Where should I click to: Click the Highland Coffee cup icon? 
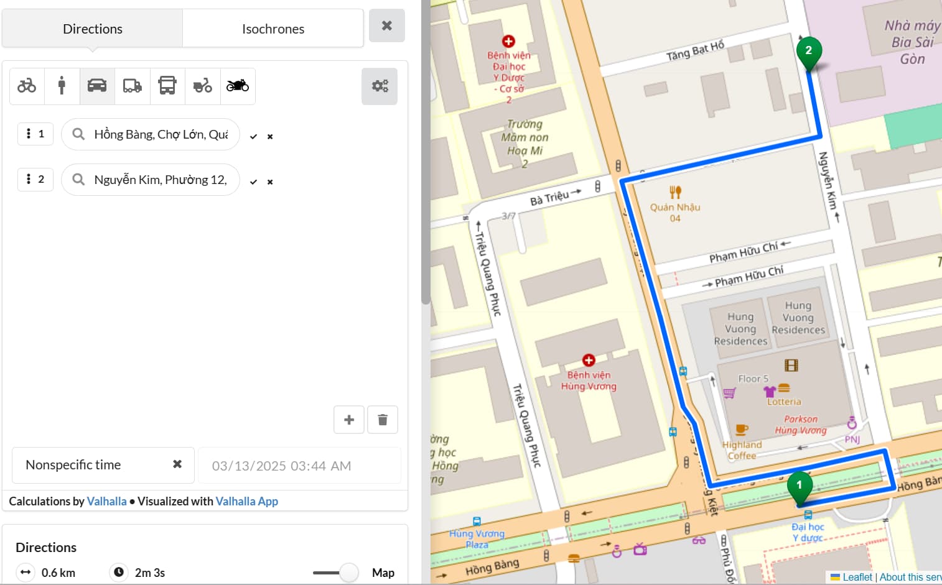point(742,429)
